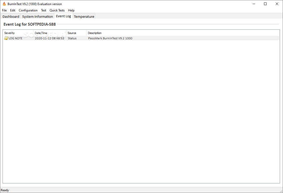This screenshot has width=283, height=193.
Task: Select the LOG NOTE severity cell
Action: point(15,38)
